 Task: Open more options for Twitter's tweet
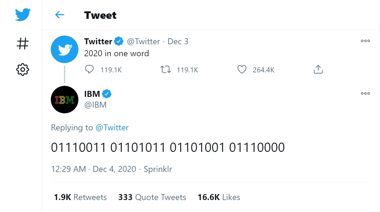[365, 41]
